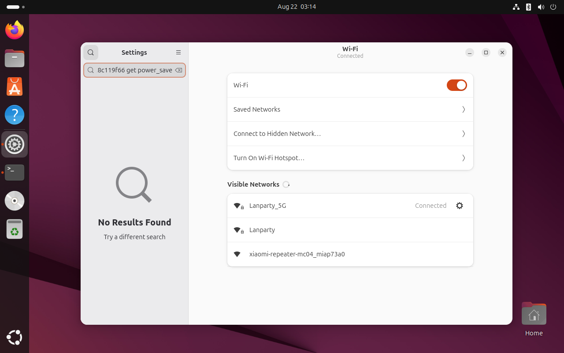Click the xiaomi-repeater signal icon

tap(237, 254)
